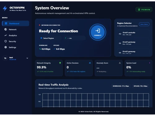The image size is (155, 116).
Task: Click the System Load 0% value
Action: point(129,67)
